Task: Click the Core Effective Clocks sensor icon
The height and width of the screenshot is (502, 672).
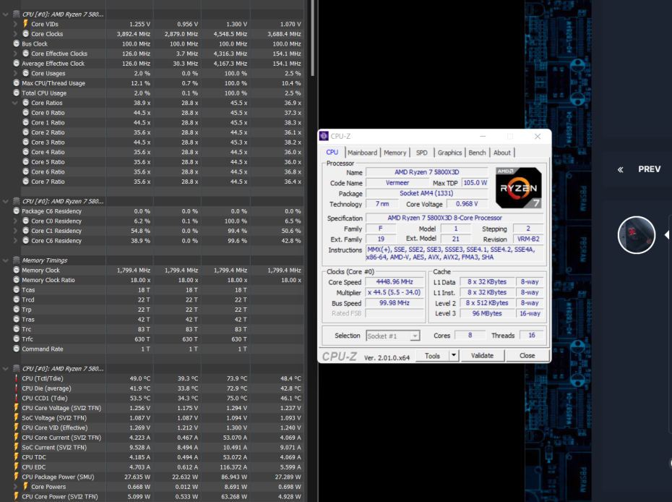Action: pos(26,54)
